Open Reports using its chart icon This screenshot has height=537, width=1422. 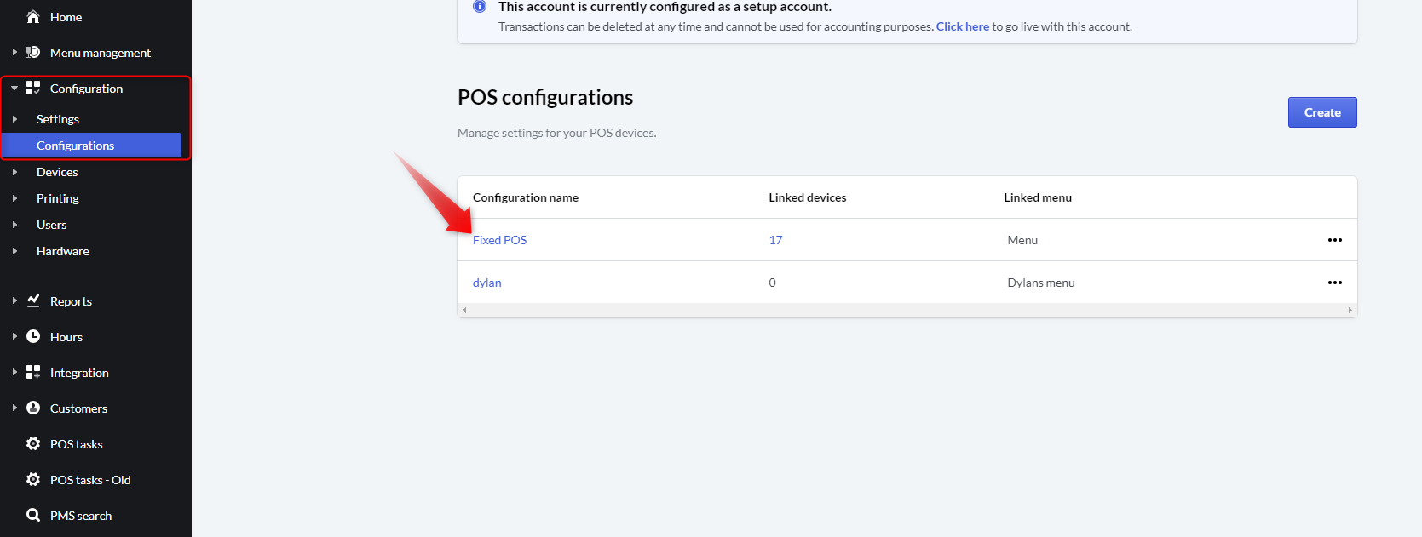[32, 300]
